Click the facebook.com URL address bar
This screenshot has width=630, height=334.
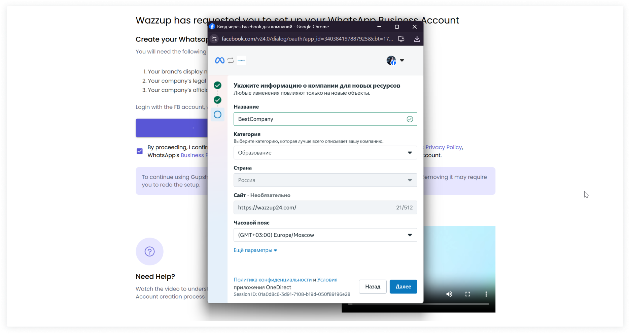pyautogui.click(x=307, y=39)
